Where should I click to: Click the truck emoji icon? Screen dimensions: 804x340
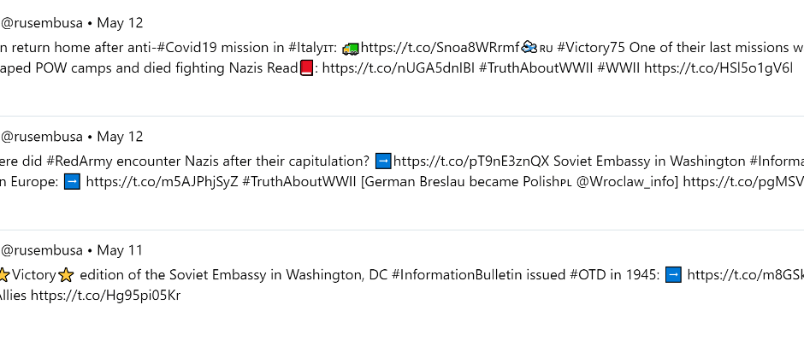[351, 48]
